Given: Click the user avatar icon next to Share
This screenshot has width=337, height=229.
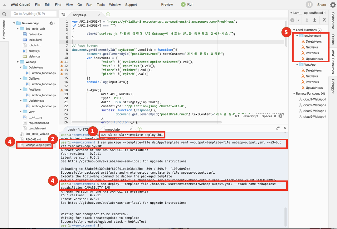Looking at the screenshot, I should point(309,4).
